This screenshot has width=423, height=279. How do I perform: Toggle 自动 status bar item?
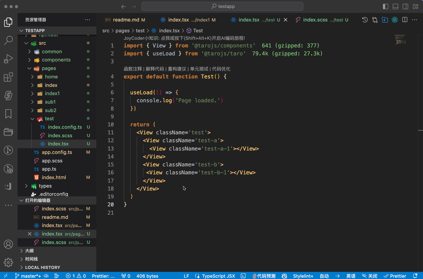pos(324,276)
